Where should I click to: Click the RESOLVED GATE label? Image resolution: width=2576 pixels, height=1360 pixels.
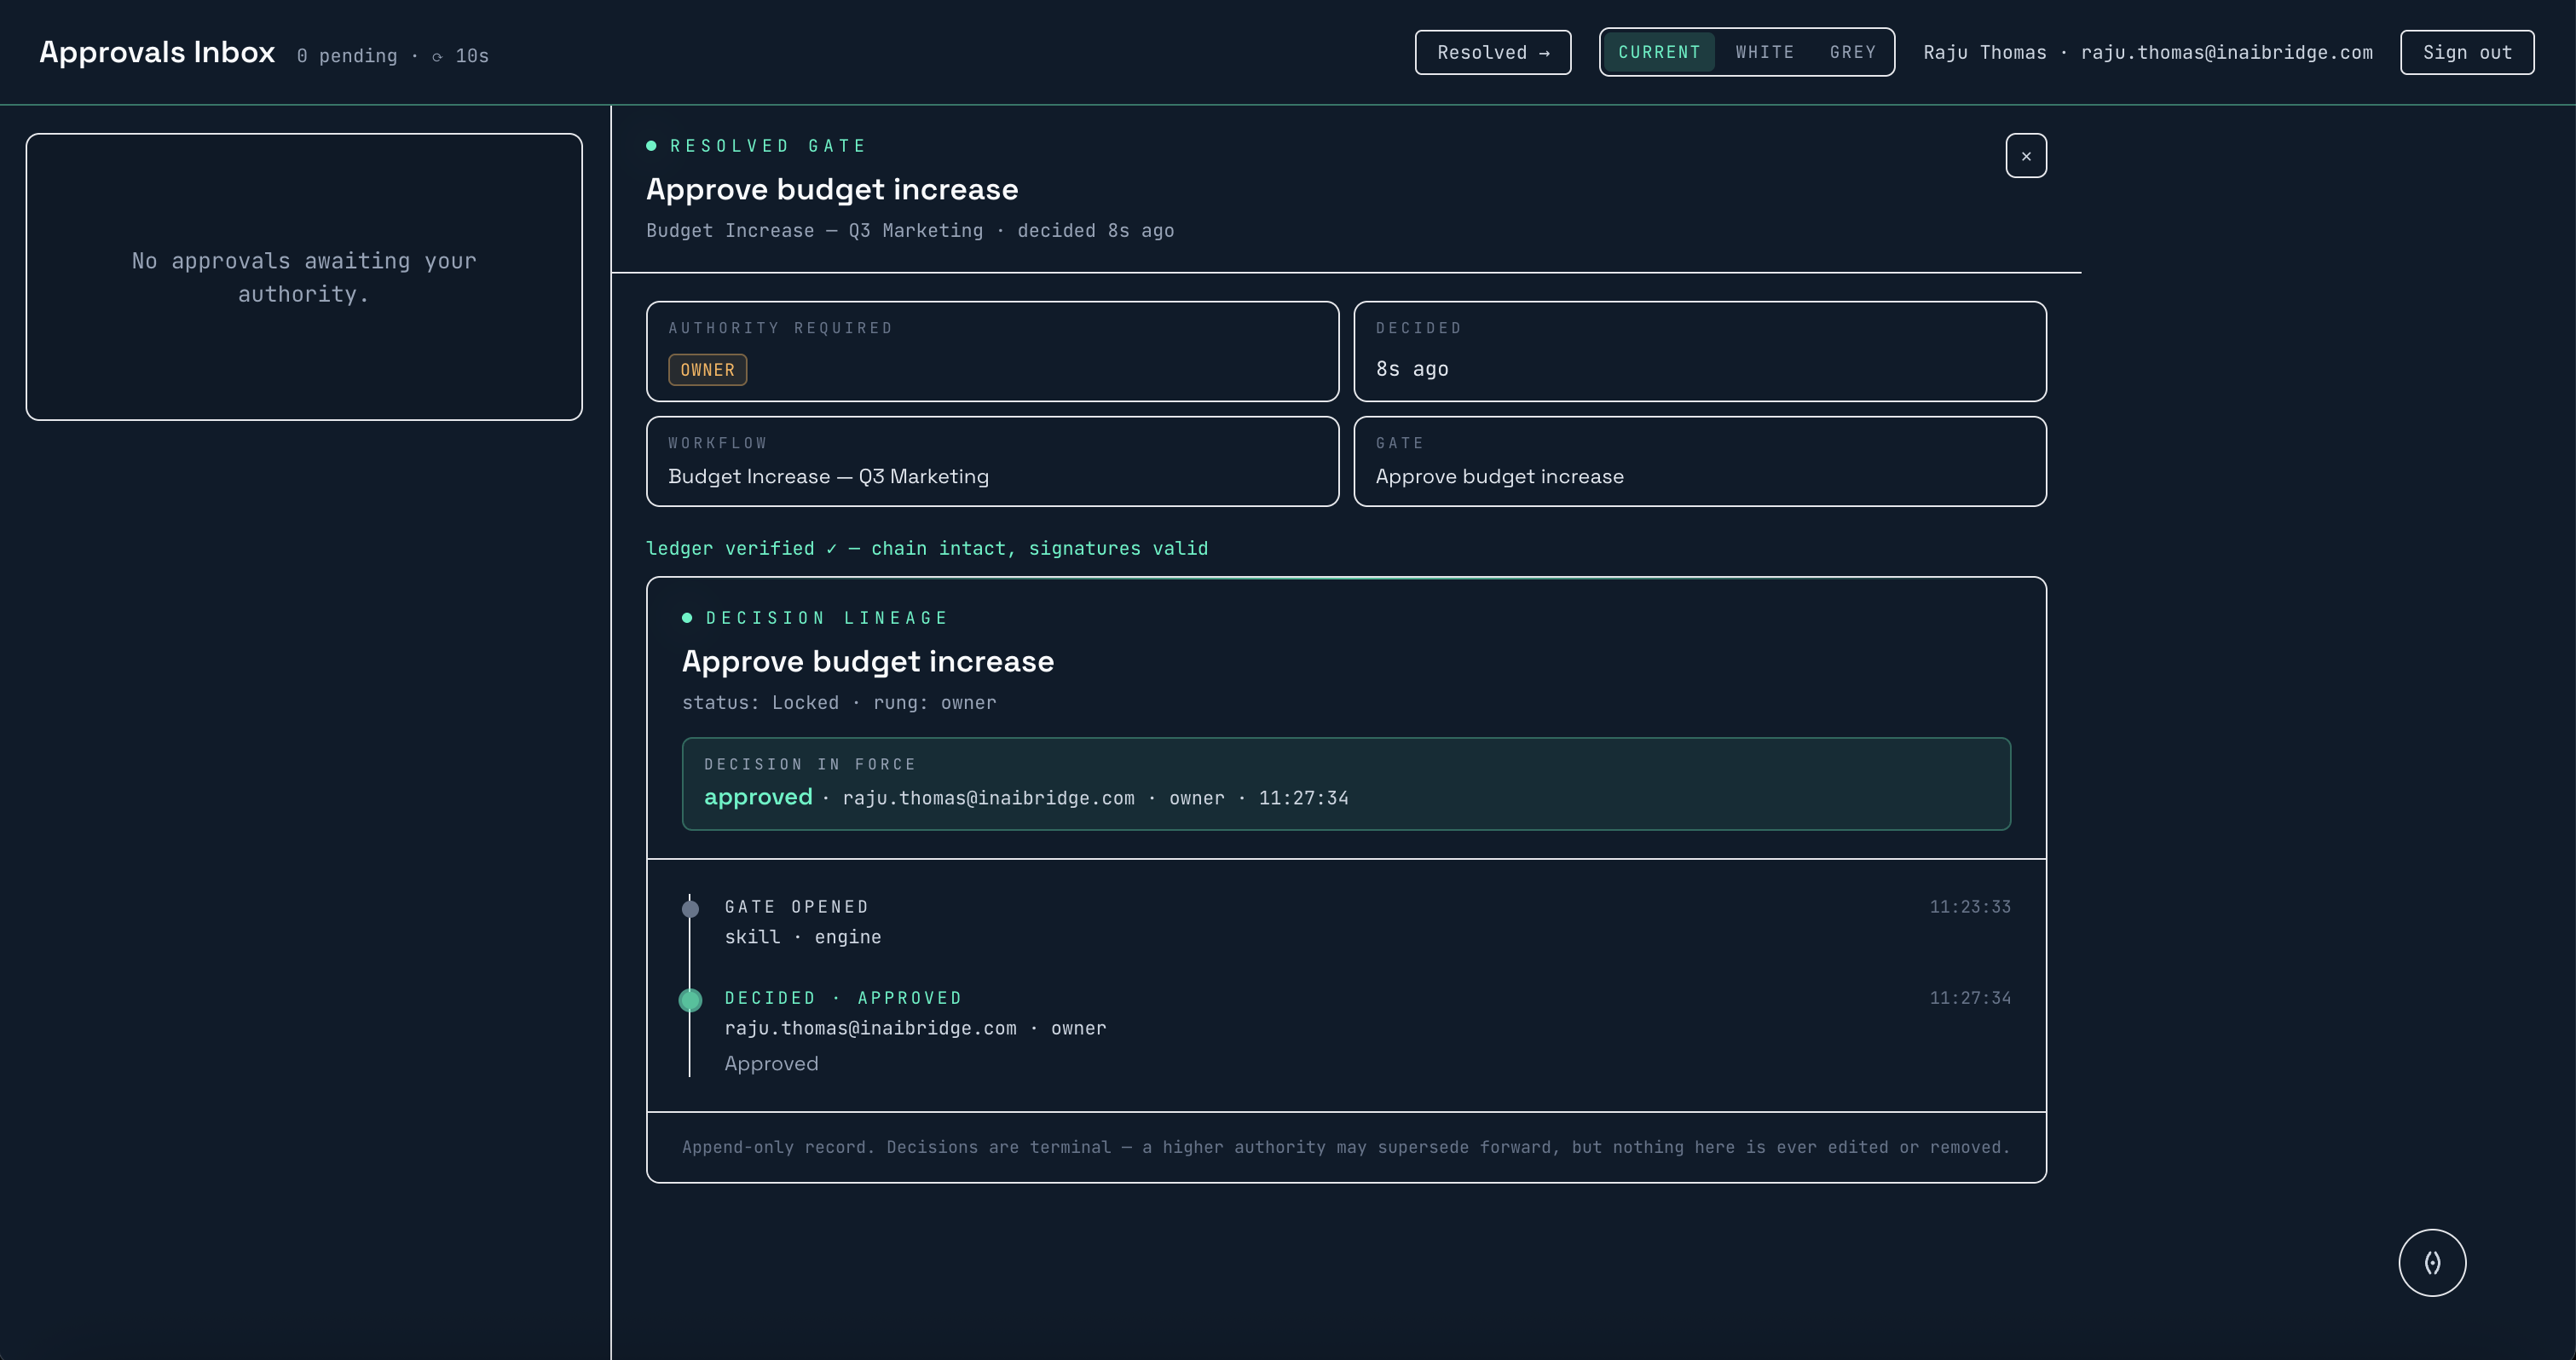click(767, 146)
